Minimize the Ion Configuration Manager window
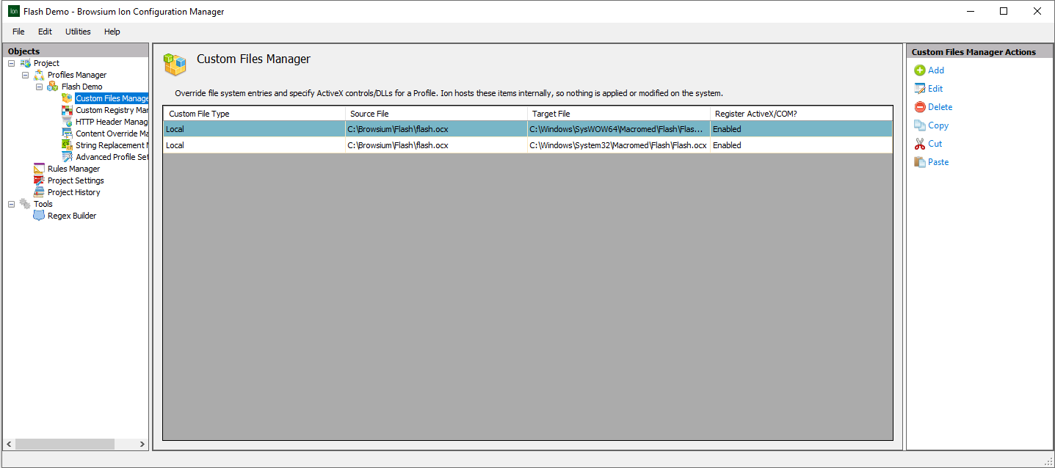 point(970,11)
